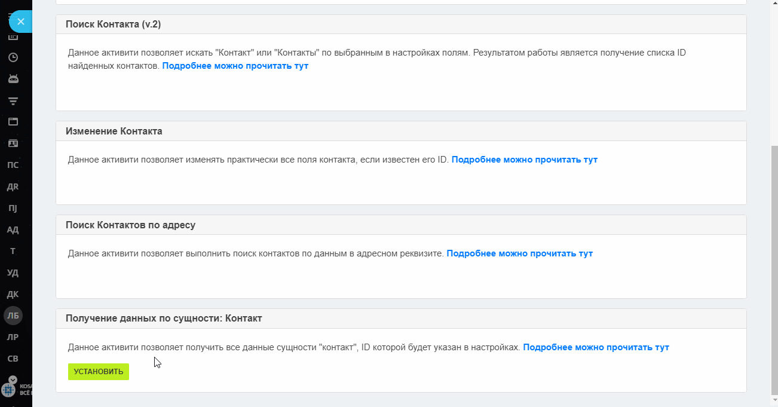This screenshot has height=407, width=778.
Task: Open the ДR sidebar item
Action: (x=13, y=186)
